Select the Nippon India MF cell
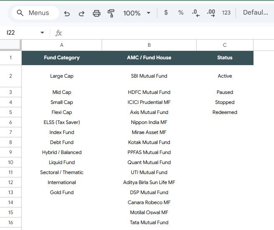 point(149,122)
